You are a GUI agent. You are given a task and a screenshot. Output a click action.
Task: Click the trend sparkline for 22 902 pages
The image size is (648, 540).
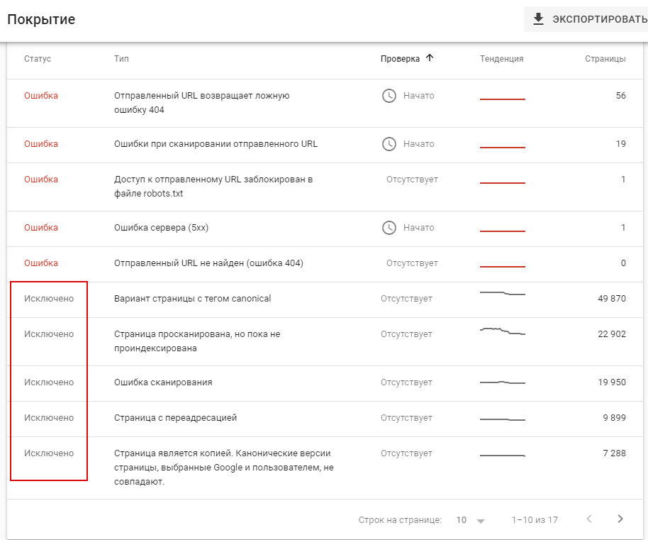[502, 331]
